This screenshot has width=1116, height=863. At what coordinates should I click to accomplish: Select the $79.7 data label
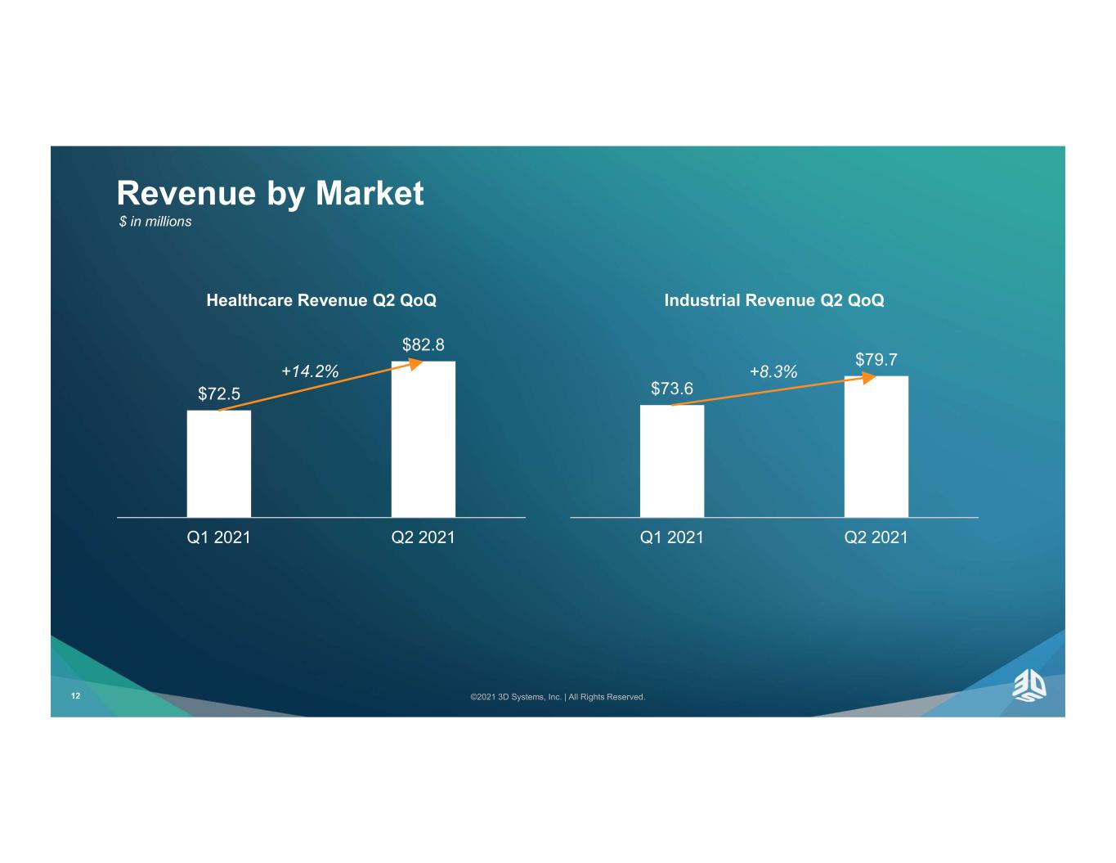pos(876,359)
